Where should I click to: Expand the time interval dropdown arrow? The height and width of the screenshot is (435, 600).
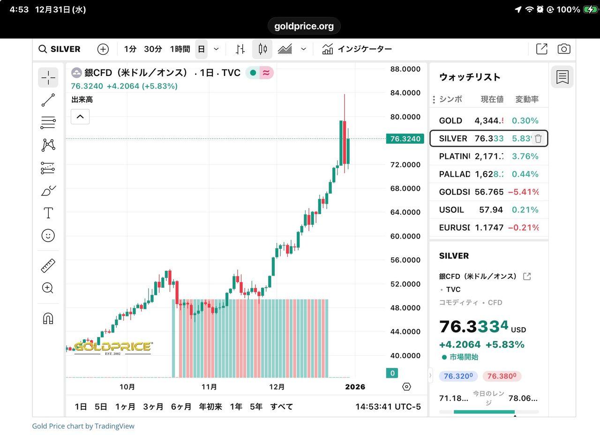[x=216, y=49]
